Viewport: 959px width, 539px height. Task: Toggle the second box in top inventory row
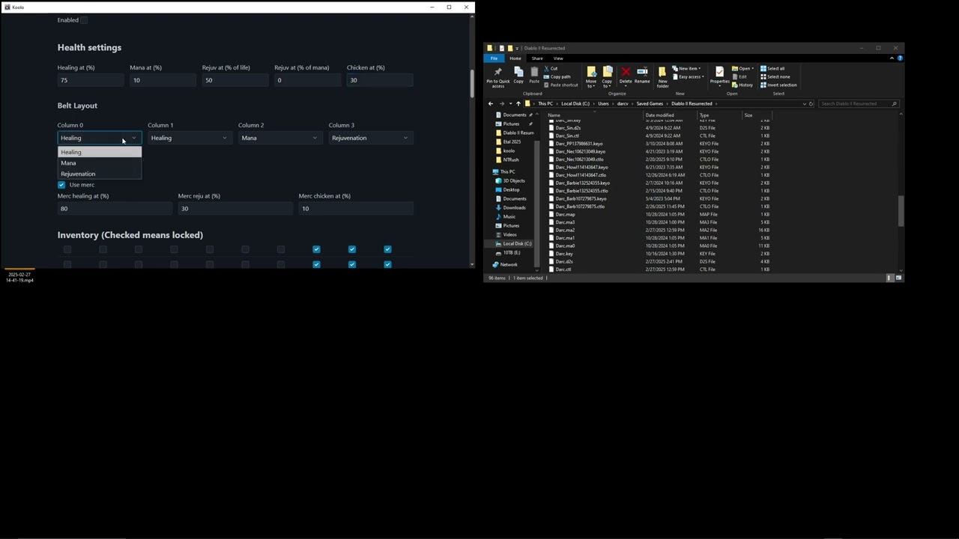[103, 249]
